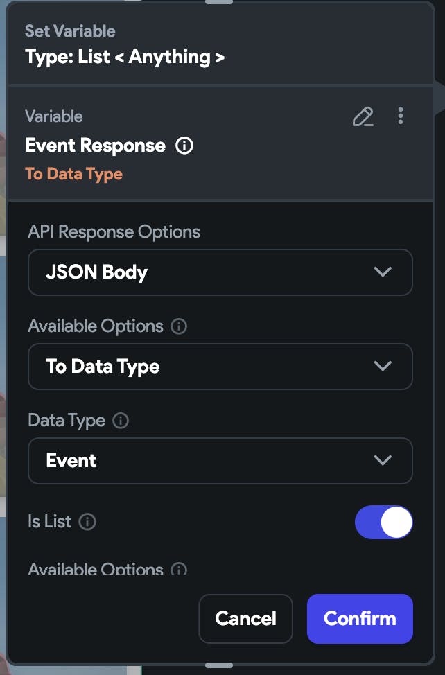Click info icon beside Is List
The image size is (445, 675).
(x=87, y=522)
